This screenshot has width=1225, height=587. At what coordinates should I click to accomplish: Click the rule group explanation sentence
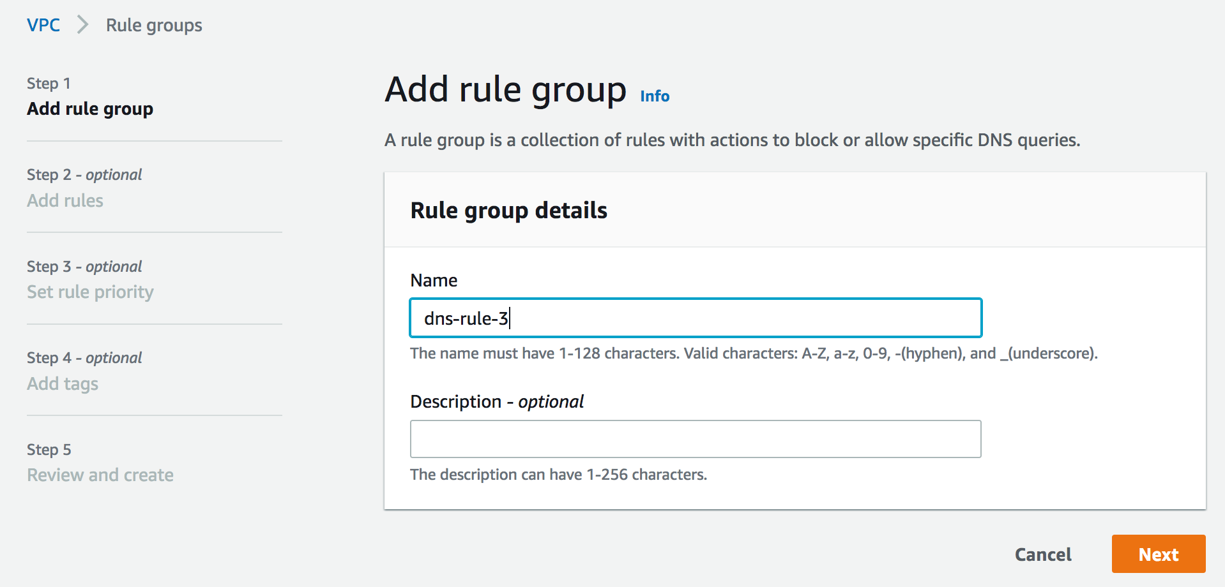pyautogui.click(x=732, y=140)
